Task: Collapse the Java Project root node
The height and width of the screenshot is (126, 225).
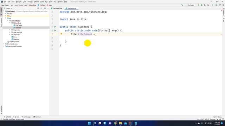Action: (x=4, y=11)
